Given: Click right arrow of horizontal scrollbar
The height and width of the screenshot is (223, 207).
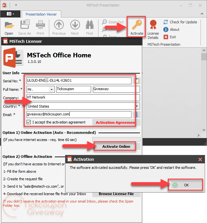Looking at the screenshot, I should 199,135.
